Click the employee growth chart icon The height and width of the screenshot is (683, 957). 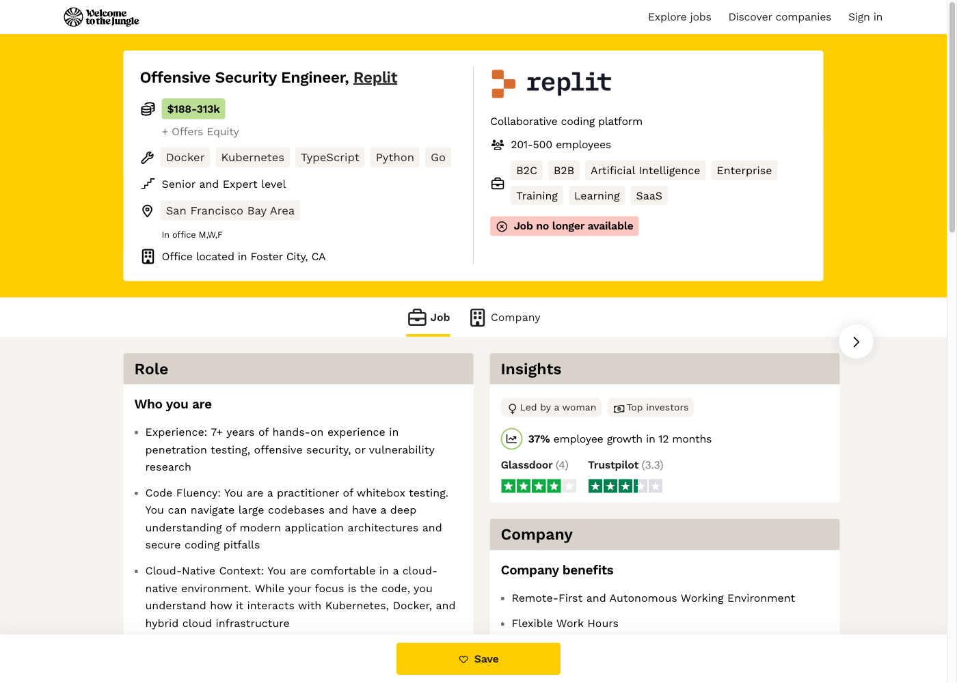[511, 438]
